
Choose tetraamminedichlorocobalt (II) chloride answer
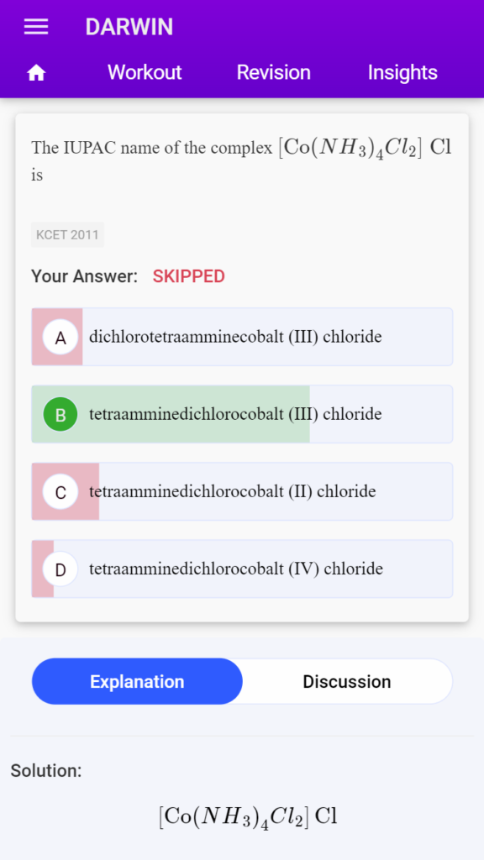pyautogui.click(x=242, y=491)
